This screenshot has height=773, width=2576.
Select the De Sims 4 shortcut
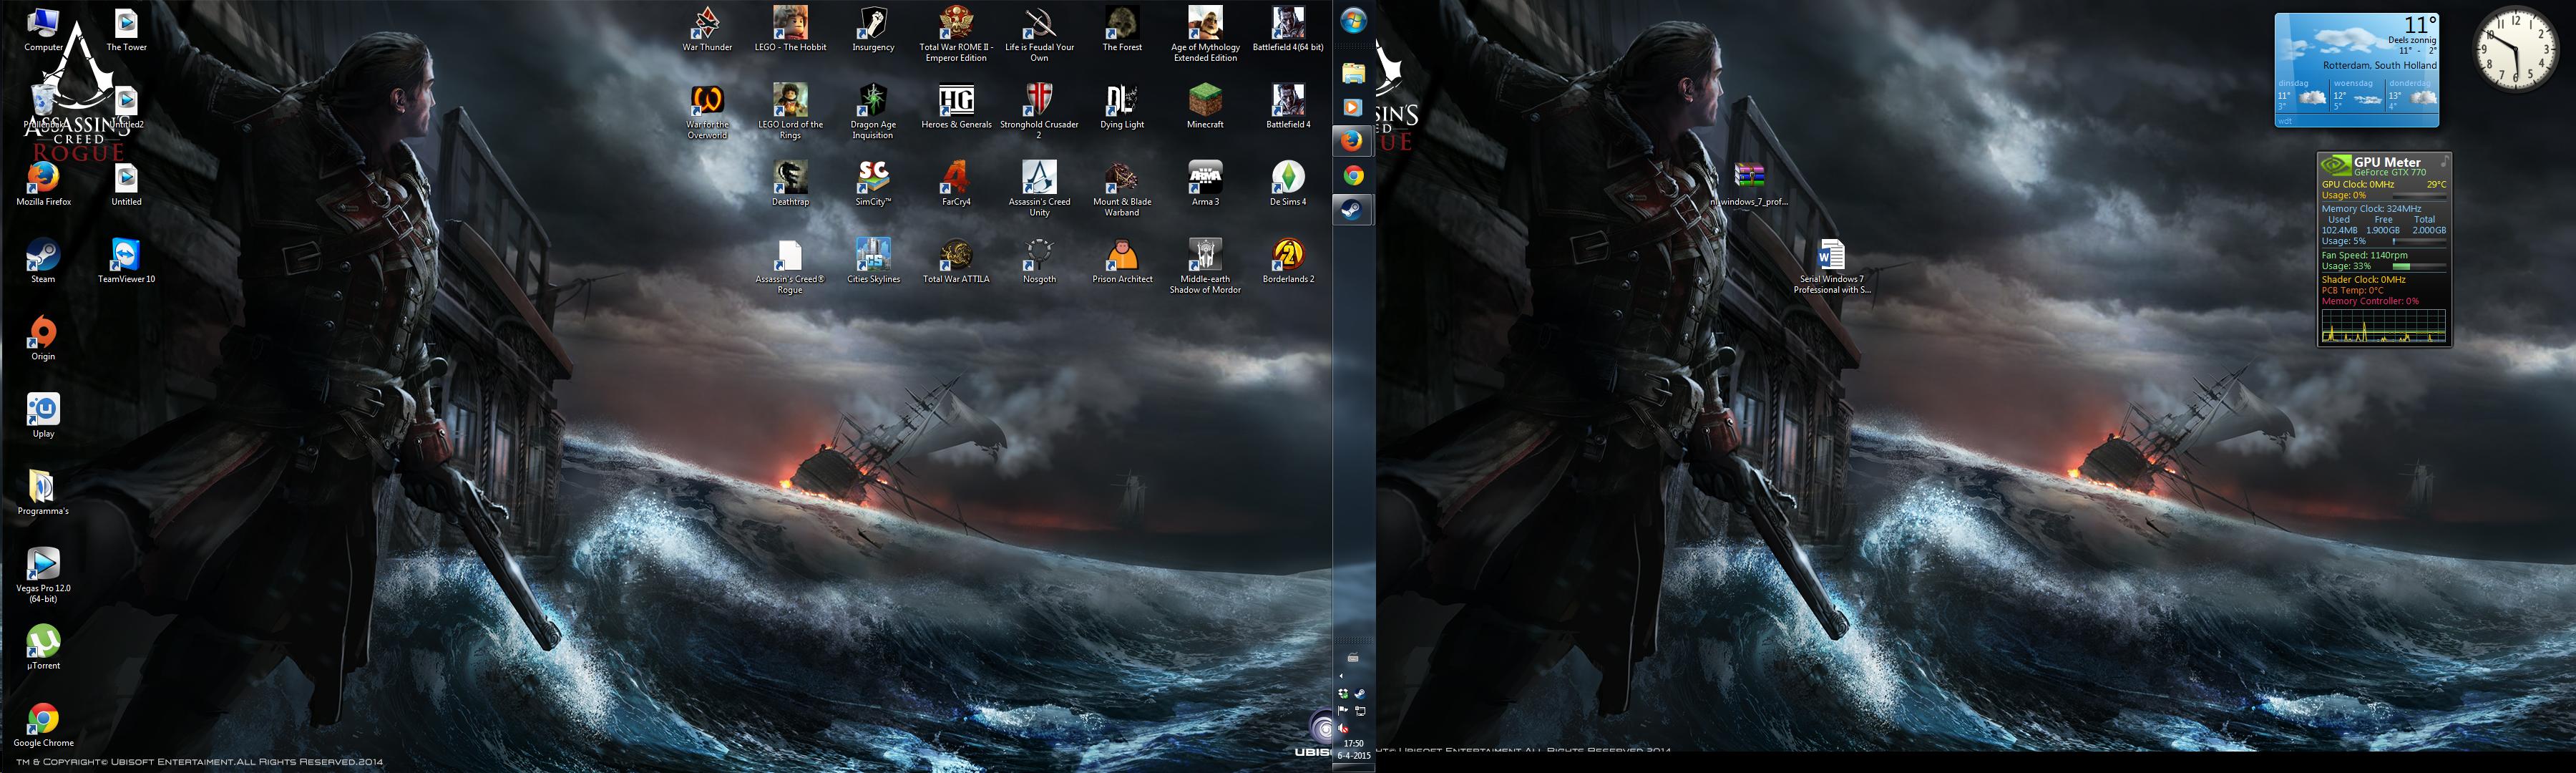pyautogui.click(x=1288, y=184)
